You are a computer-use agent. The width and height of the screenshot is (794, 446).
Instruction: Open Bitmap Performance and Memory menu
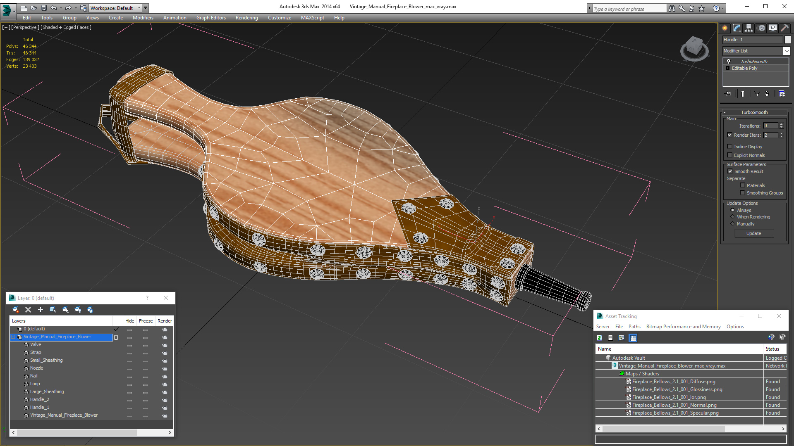point(684,327)
